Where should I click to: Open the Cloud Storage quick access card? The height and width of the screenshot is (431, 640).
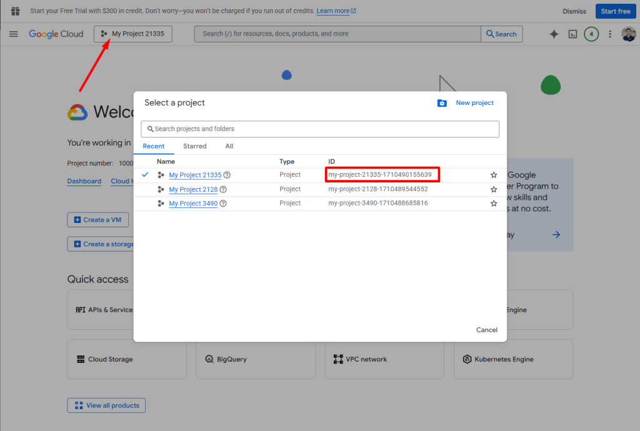pyautogui.click(x=127, y=359)
